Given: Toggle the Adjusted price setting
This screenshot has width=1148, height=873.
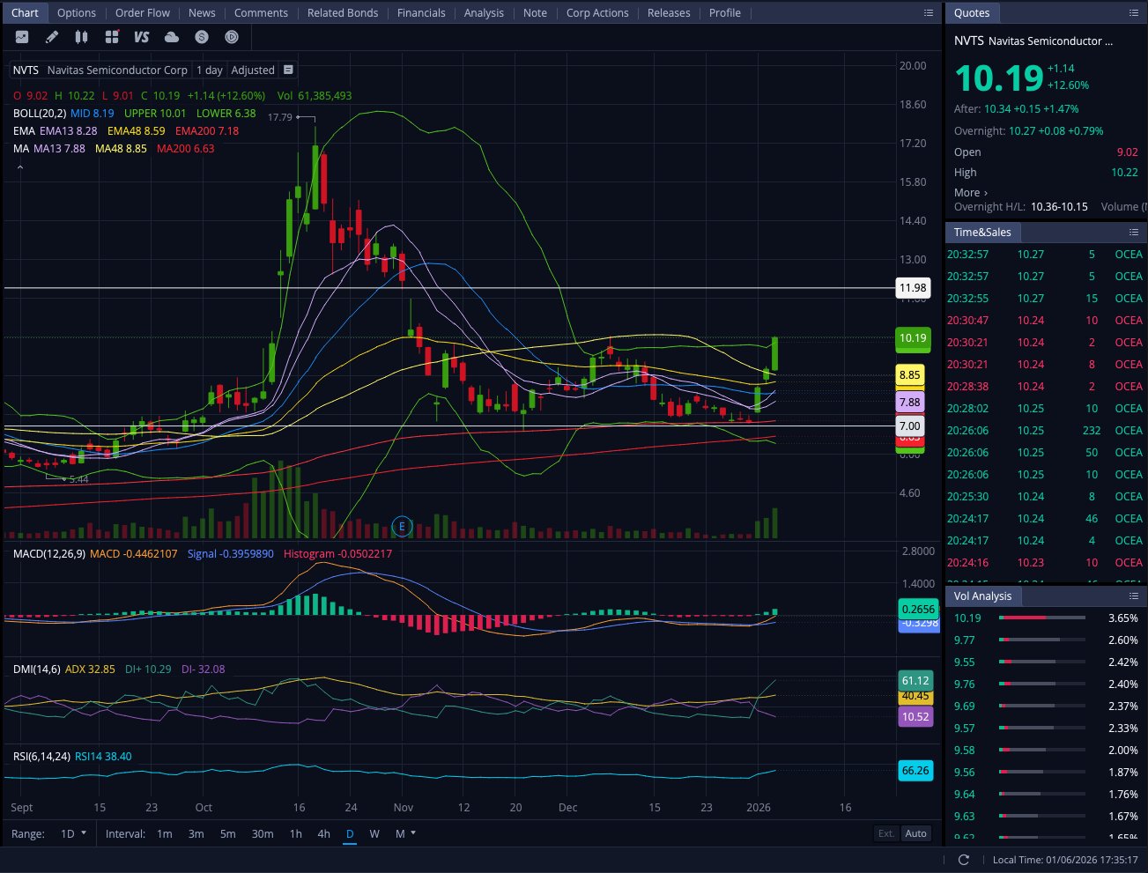Looking at the screenshot, I should (x=253, y=70).
